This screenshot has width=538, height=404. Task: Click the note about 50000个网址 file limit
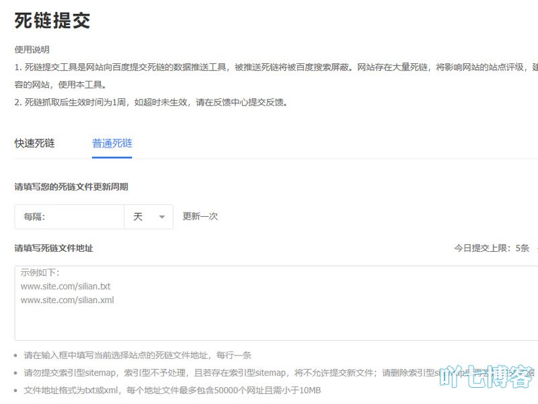[172, 391]
